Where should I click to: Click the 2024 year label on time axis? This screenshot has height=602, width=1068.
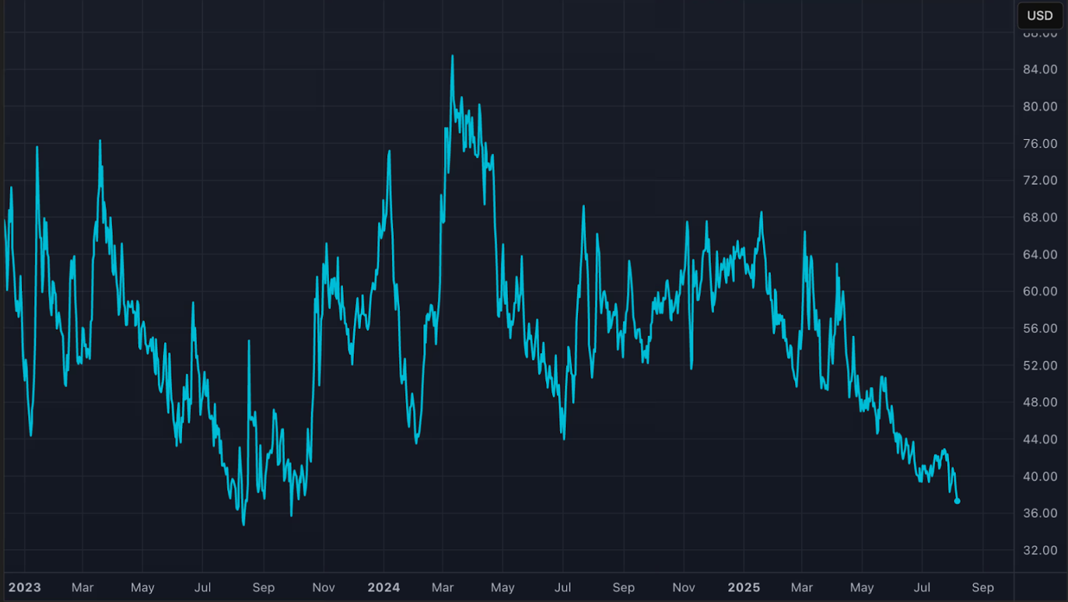pos(384,587)
